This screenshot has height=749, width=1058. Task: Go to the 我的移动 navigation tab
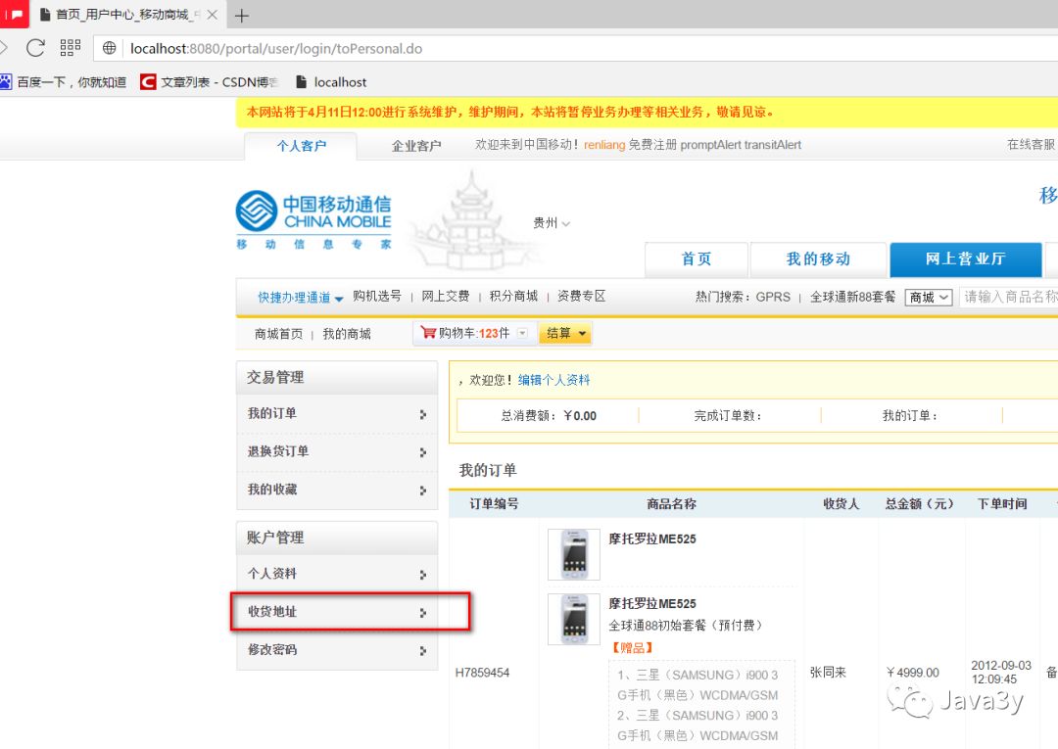818,259
